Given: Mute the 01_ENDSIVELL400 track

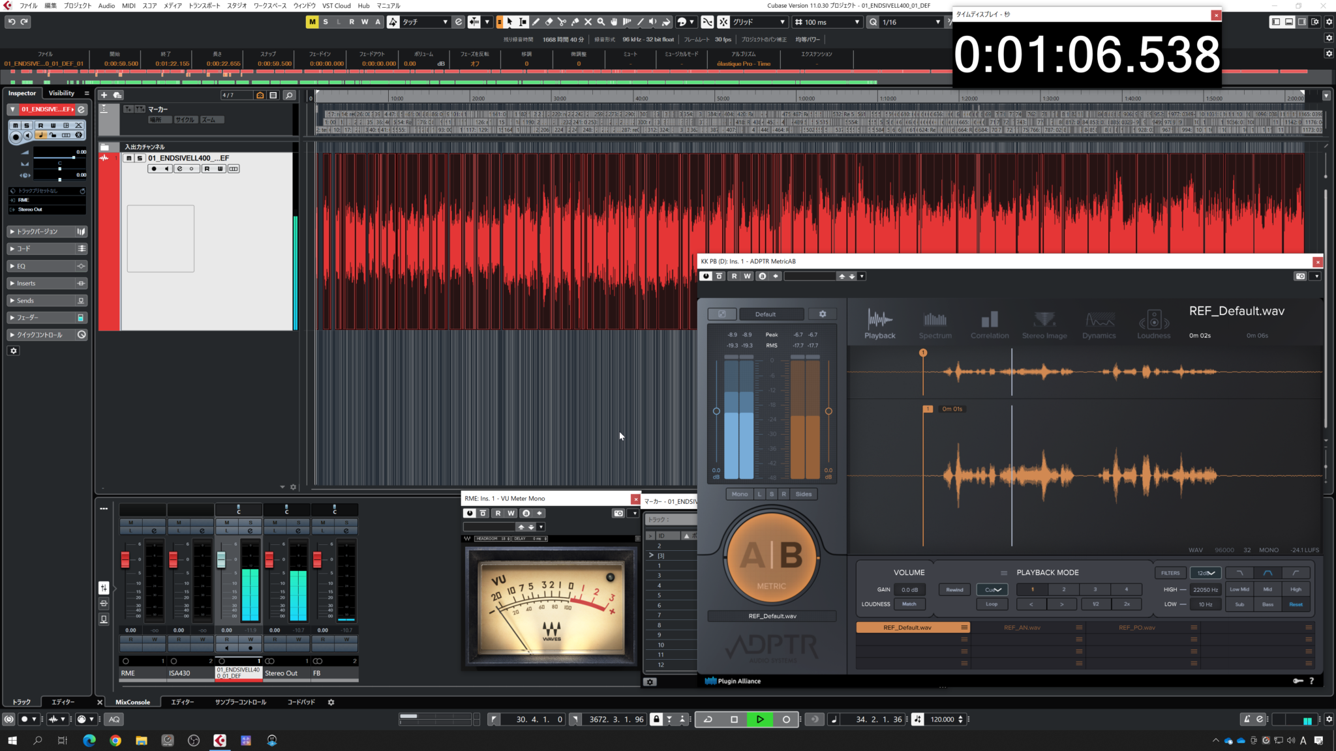Looking at the screenshot, I should pyautogui.click(x=129, y=158).
